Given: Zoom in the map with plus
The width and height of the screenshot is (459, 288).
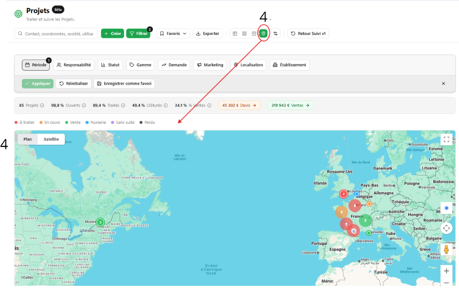Looking at the screenshot, I should (447, 271).
